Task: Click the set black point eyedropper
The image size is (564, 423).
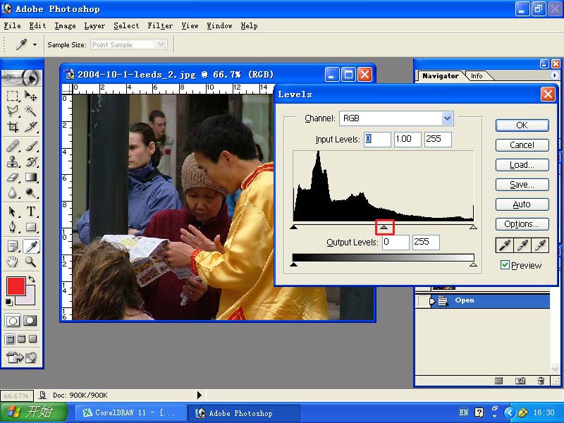Action: click(x=504, y=245)
